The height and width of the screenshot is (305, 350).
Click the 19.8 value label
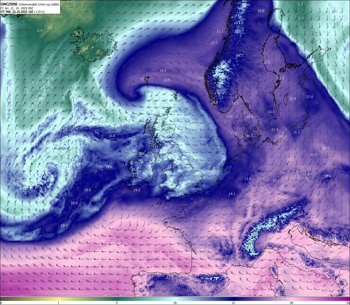pos(261,11)
